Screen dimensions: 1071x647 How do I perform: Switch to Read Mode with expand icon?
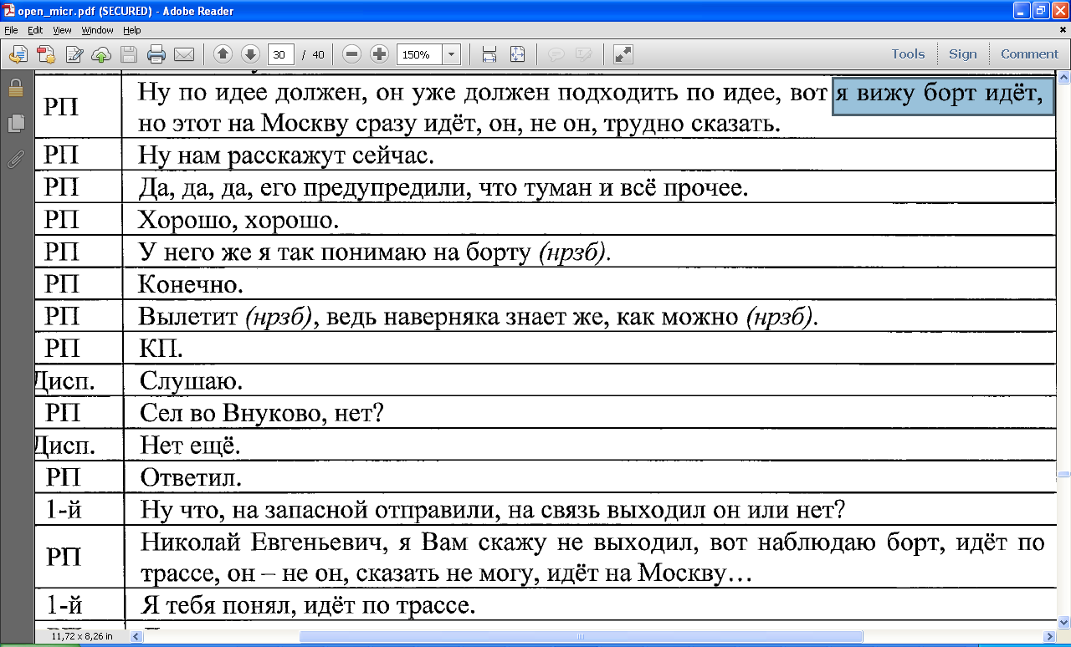(x=623, y=54)
